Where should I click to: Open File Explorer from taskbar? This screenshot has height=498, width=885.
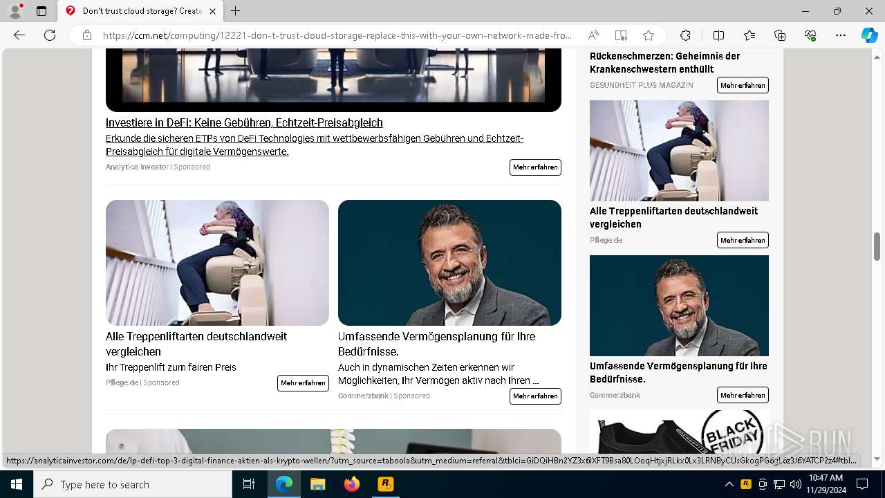point(318,484)
